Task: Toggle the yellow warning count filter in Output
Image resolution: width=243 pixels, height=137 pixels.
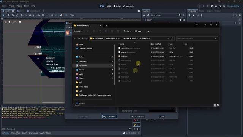Action: (136, 124)
